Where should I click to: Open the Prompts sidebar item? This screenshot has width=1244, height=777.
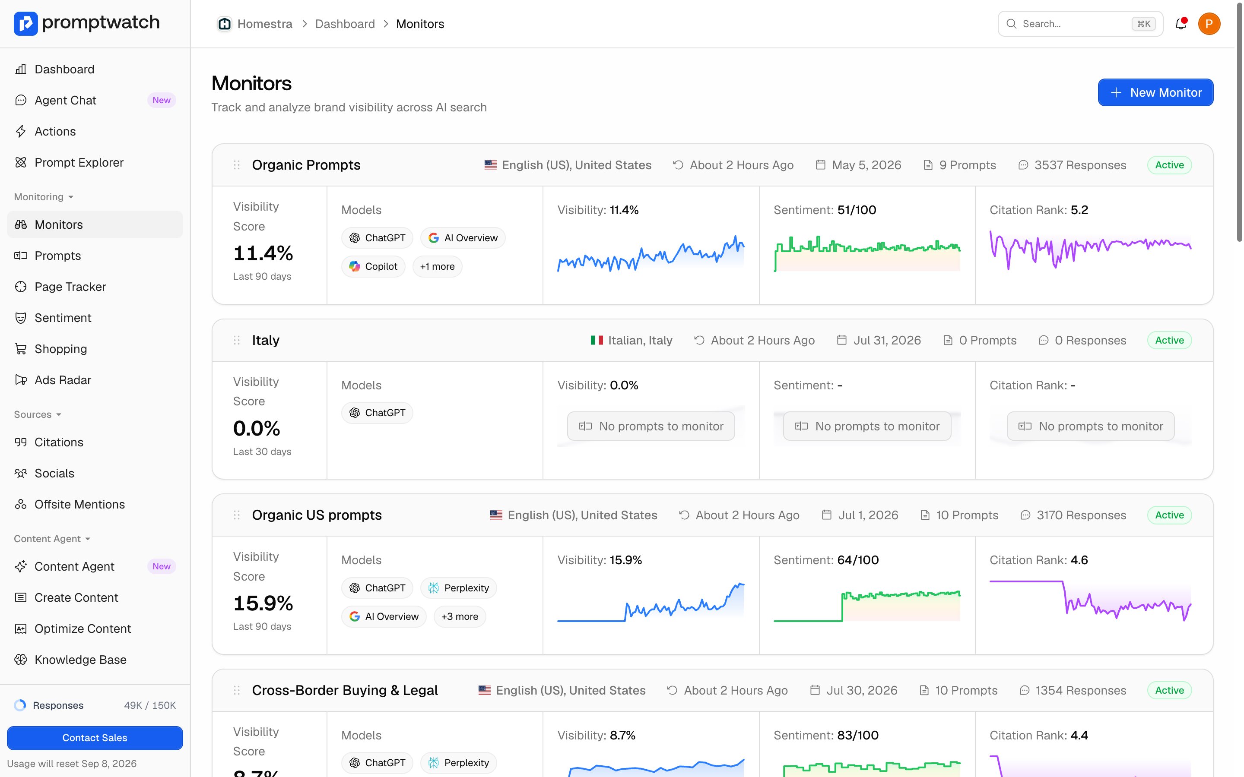pos(95,256)
